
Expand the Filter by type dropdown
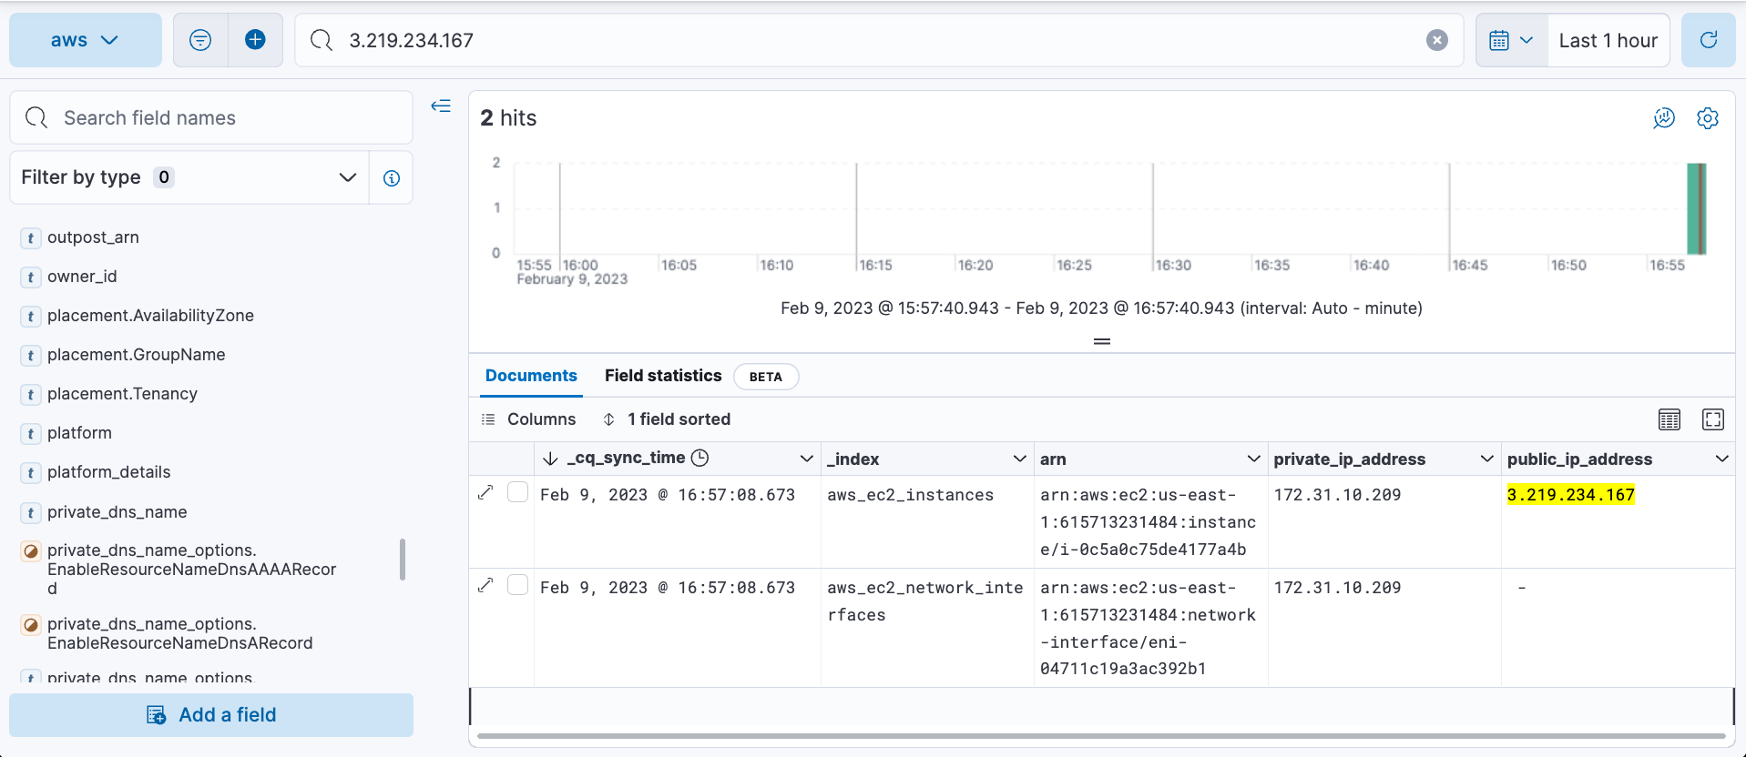pos(189,177)
